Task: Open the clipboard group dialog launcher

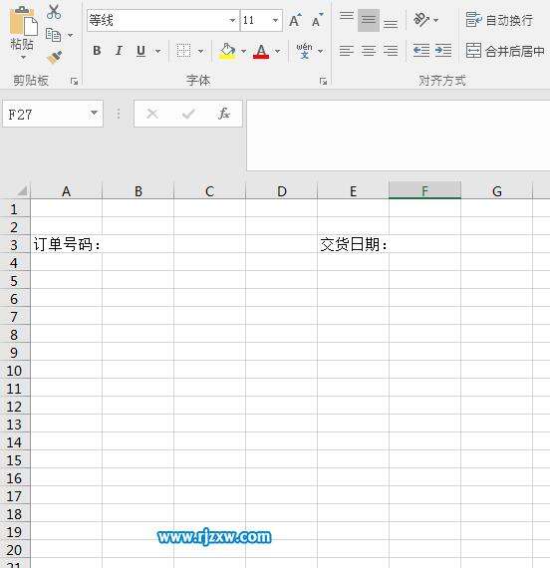Action: pos(75,82)
